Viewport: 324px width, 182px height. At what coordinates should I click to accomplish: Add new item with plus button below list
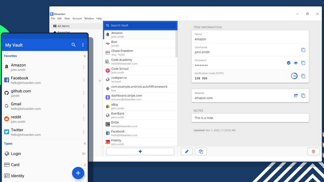coord(140,151)
